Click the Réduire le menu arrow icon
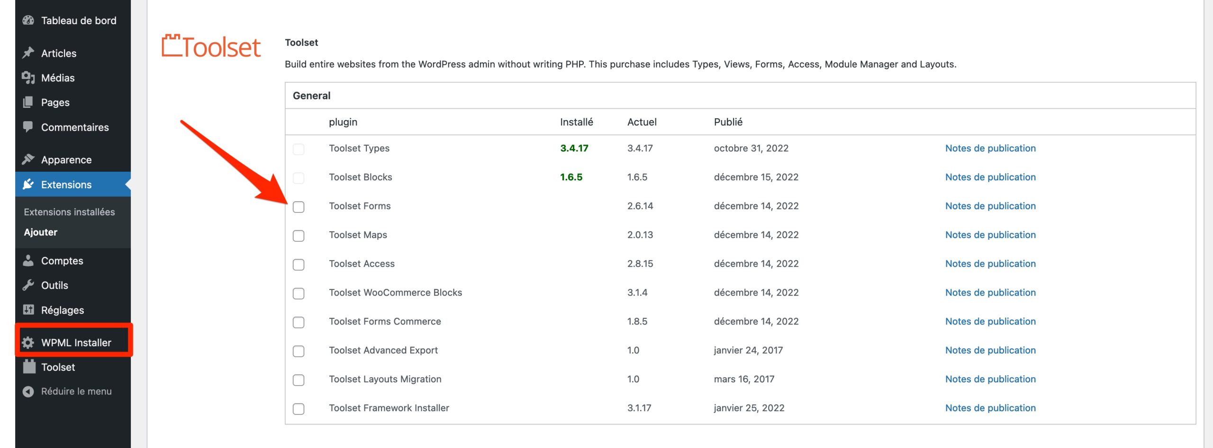 (28, 391)
